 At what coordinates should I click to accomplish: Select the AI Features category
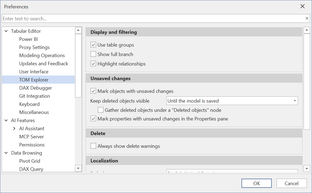23,120
